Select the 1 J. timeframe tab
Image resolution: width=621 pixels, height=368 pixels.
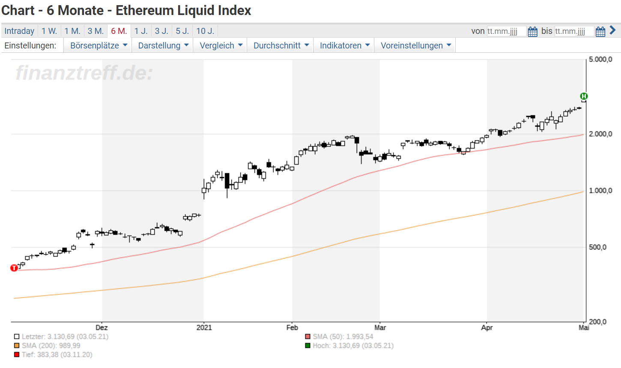tap(141, 31)
